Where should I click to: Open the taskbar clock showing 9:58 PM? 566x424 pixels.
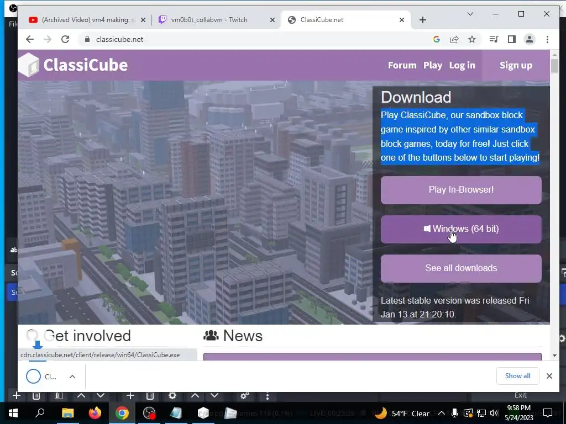click(x=518, y=413)
